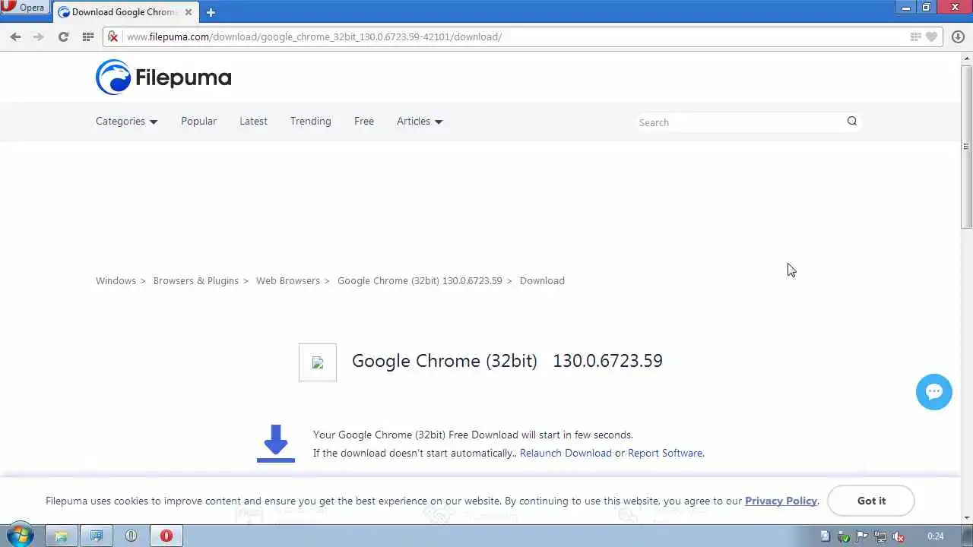Open the Free menu item
Viewport: 973px width, 547px height.
pyautogui.click(x=364, y=121)
